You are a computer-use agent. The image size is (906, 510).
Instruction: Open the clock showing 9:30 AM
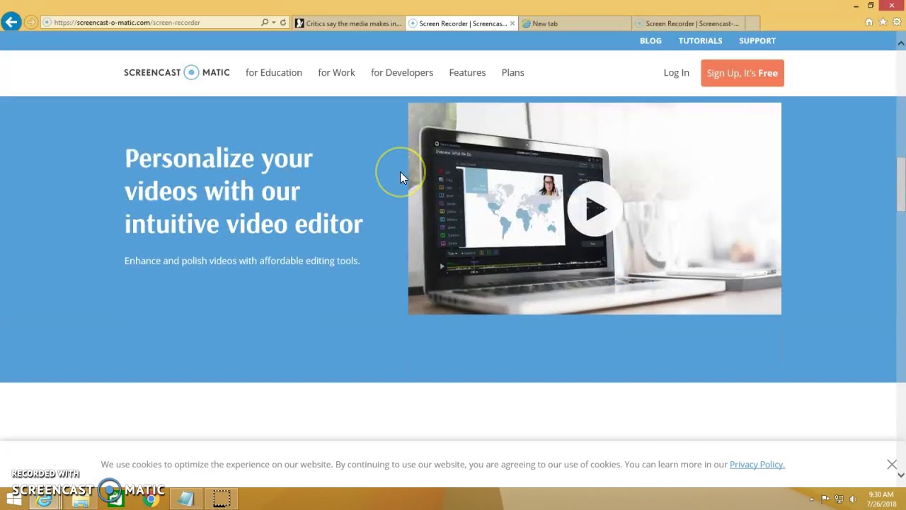tap(881, 499)
